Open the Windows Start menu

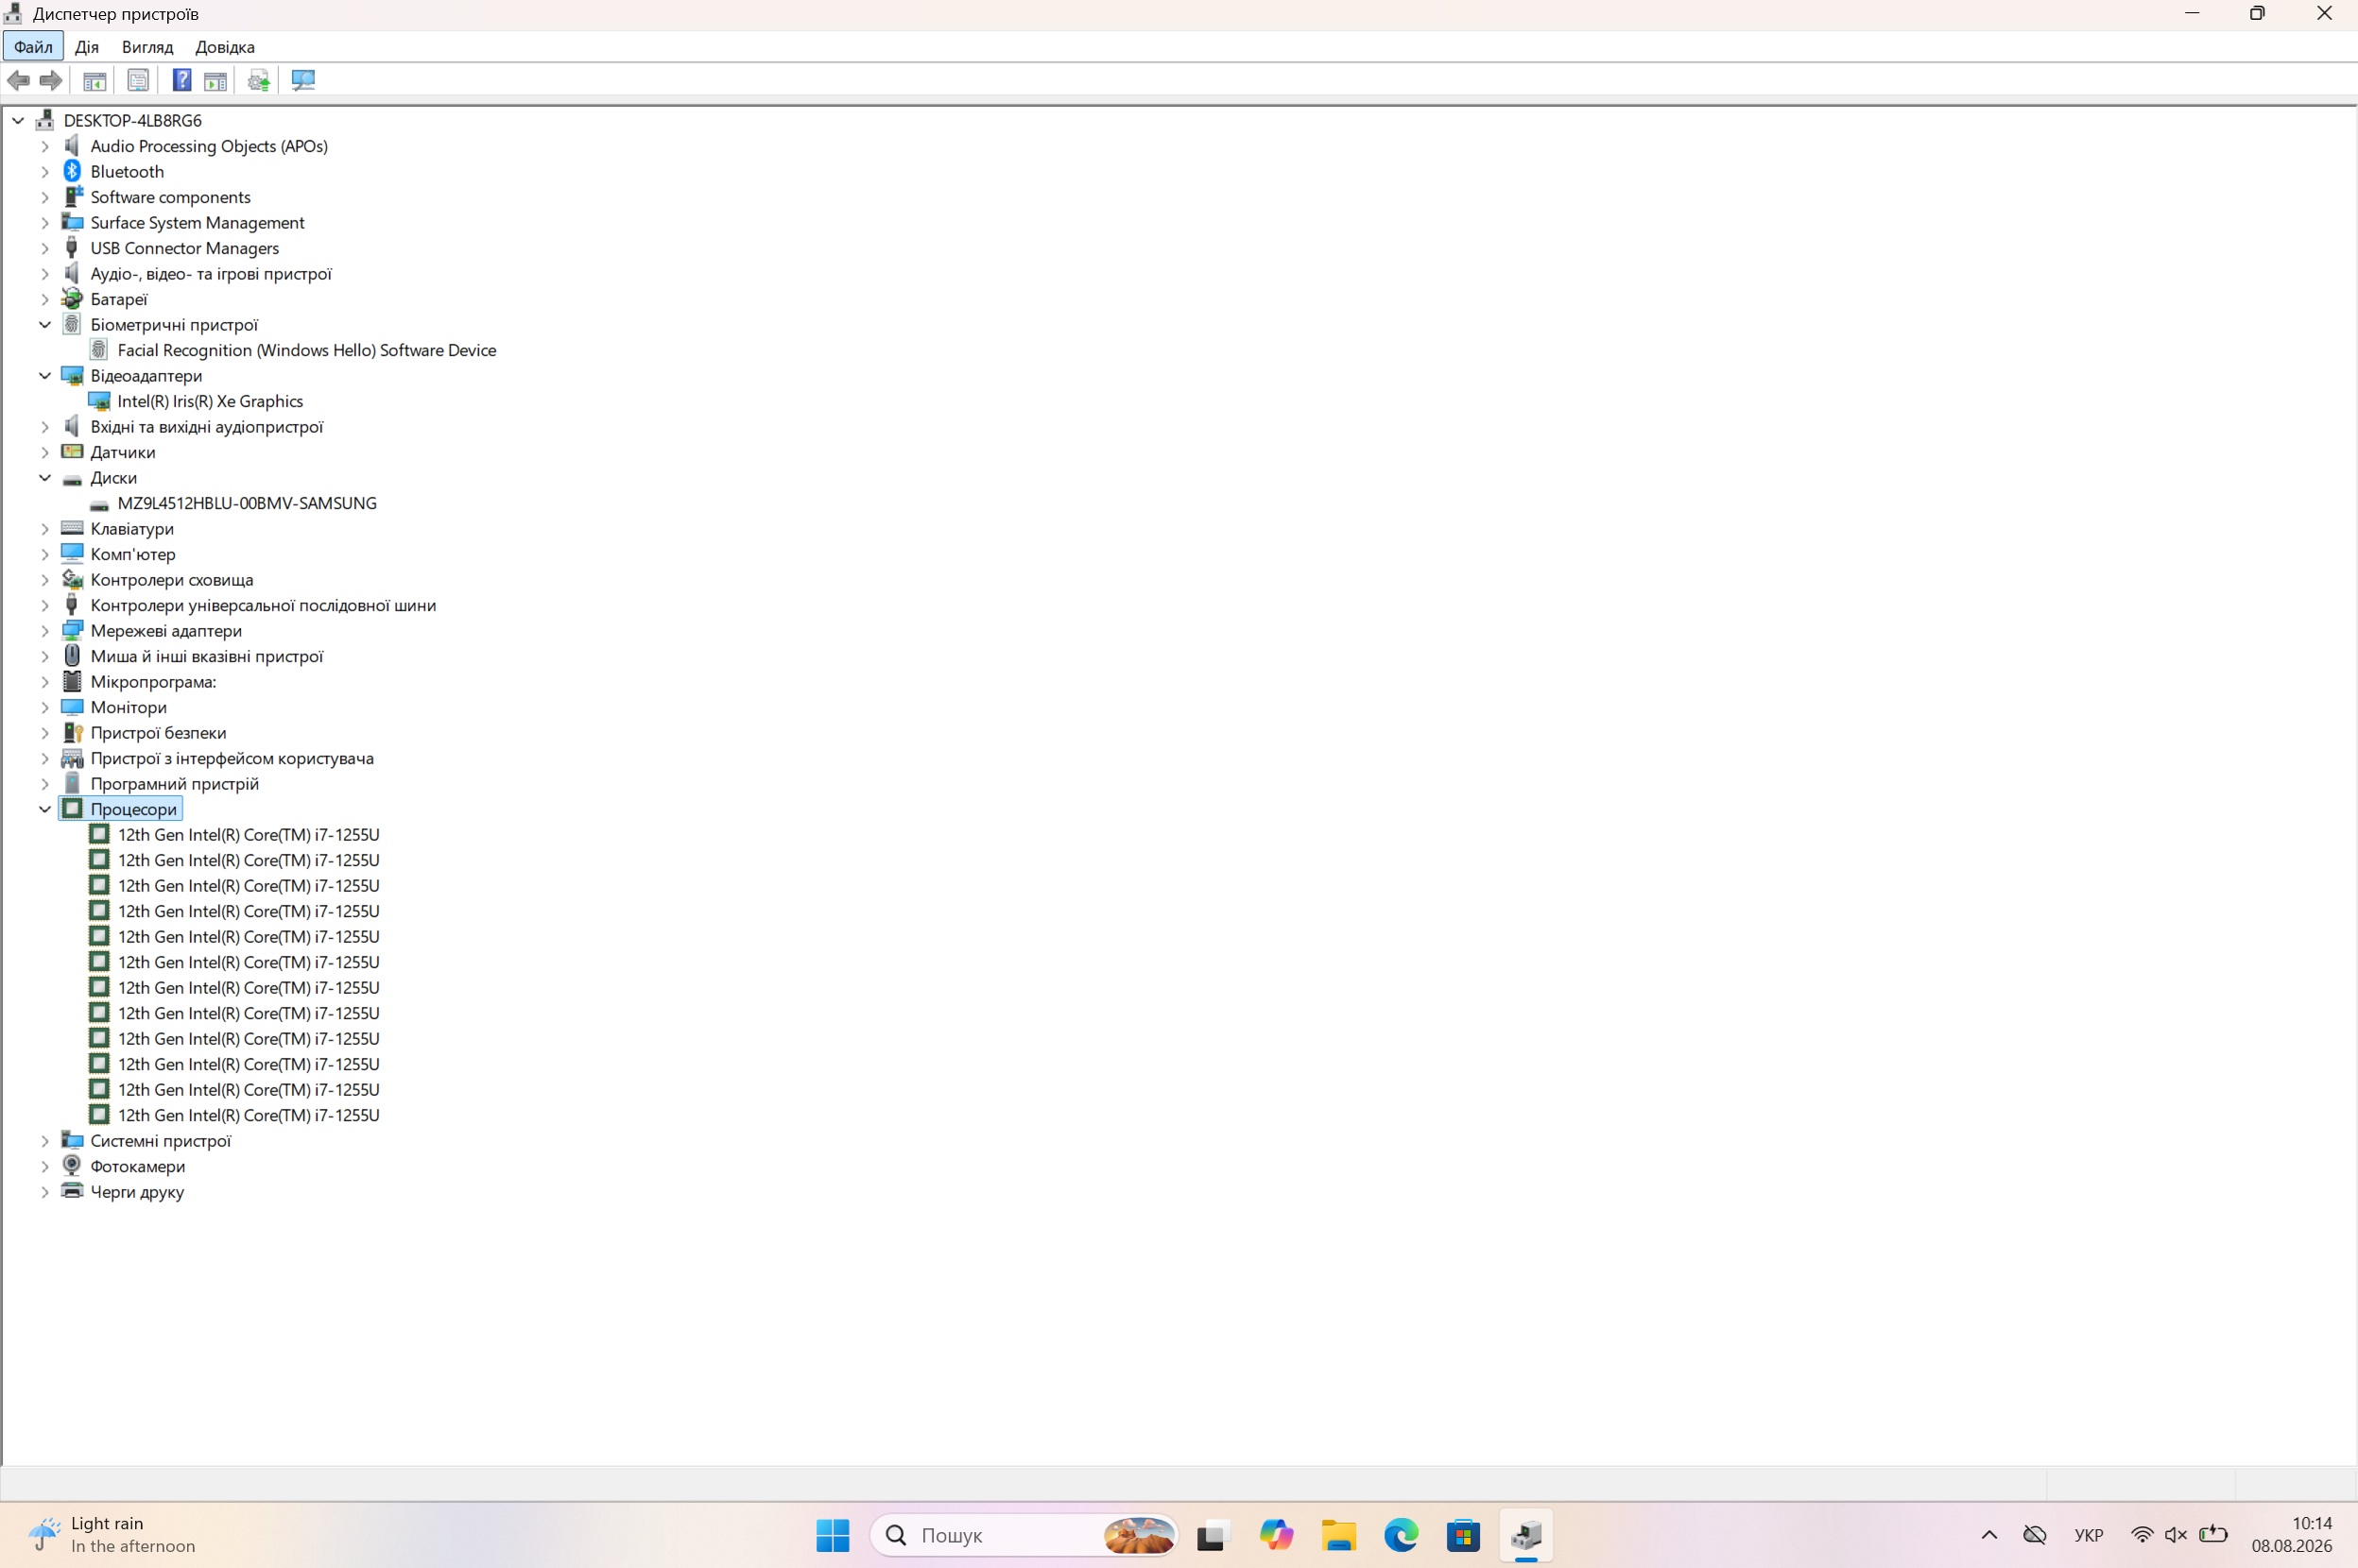coord(833,1535)
